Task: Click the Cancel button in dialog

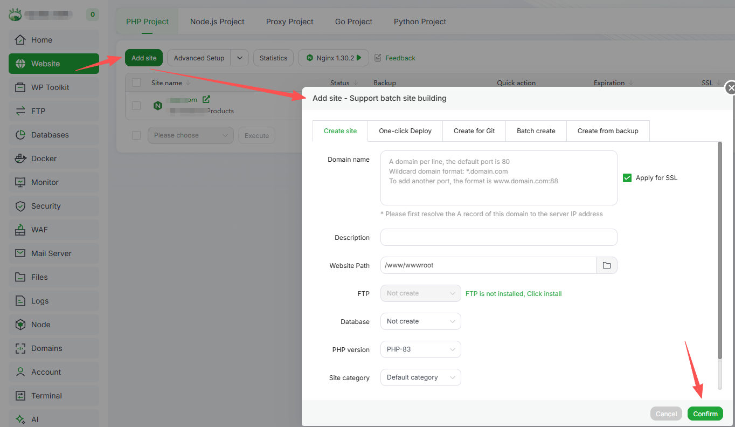Action: [666, 414]
